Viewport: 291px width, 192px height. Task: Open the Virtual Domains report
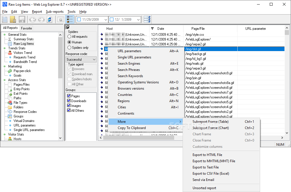coord(24,121)
